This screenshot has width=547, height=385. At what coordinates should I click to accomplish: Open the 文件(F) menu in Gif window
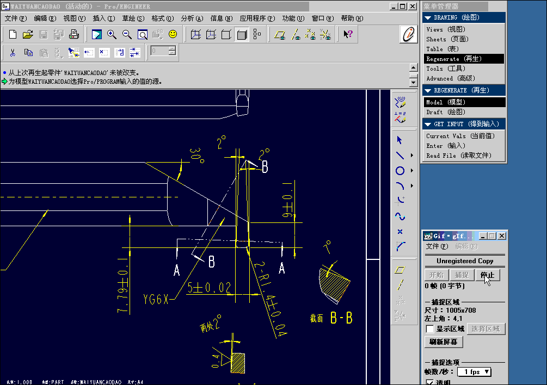pyautogui.click(x=437, y=247)
